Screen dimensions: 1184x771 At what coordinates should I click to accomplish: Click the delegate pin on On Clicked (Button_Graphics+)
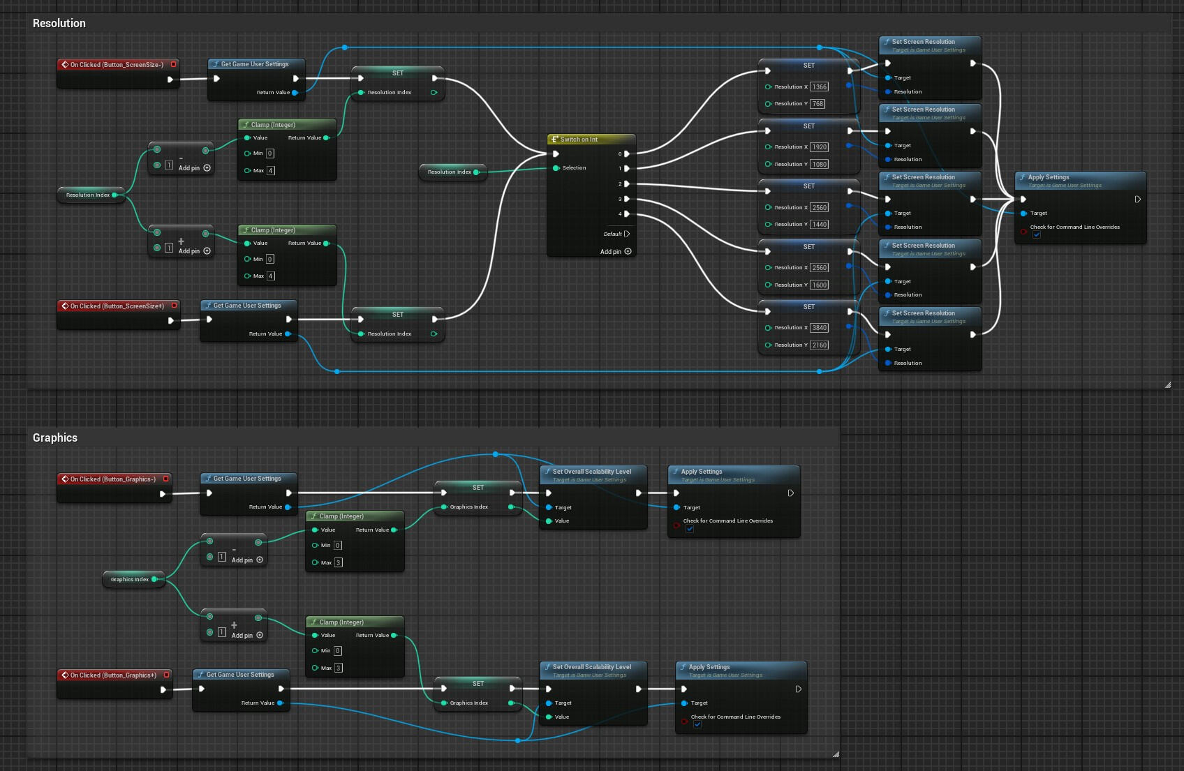pyautogui.click(x=167, y=675)
